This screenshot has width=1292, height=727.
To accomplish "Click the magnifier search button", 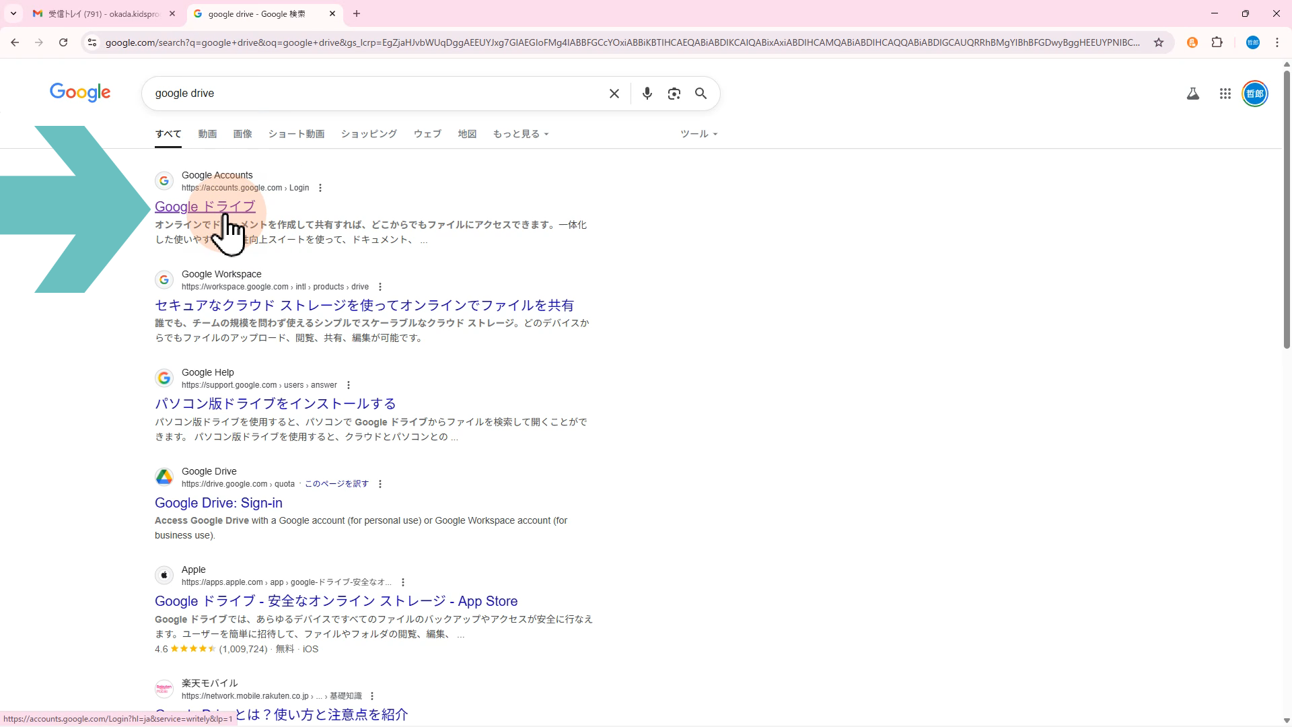I will (701, 94).
